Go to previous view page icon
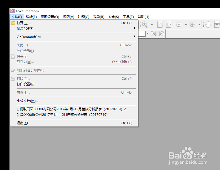 tap(154, 33)
